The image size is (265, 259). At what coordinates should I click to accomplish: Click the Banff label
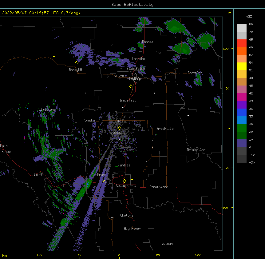point(38,174)
